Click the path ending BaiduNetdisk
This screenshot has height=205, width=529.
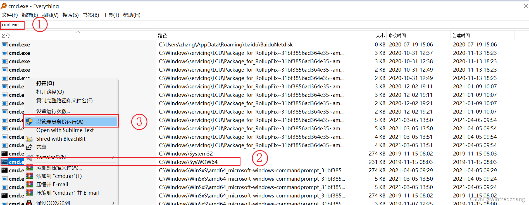(226, 44)
